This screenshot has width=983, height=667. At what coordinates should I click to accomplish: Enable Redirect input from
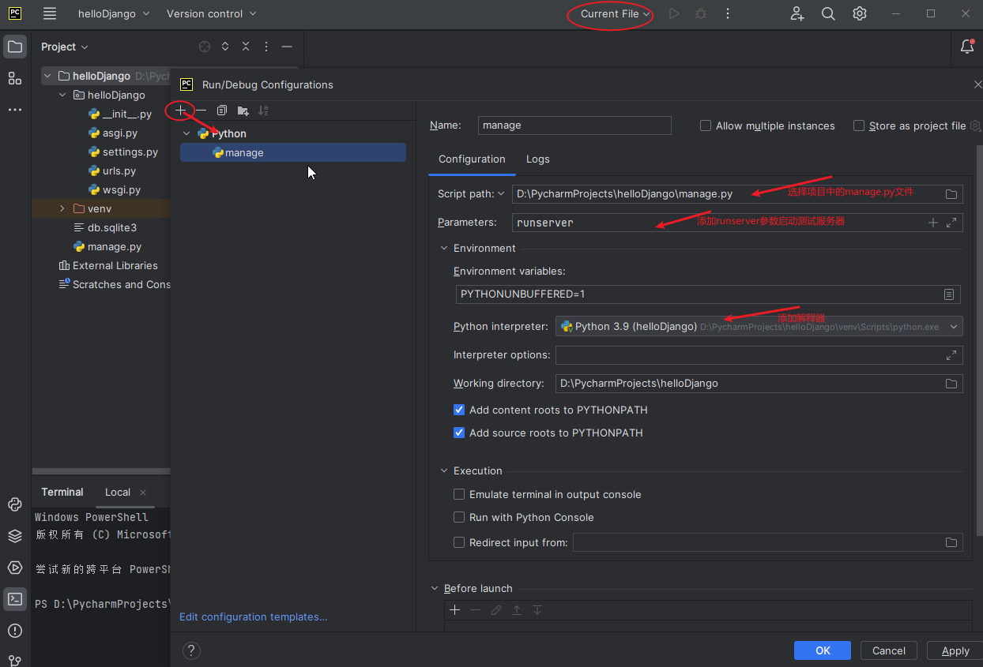[x=459, y=542]
